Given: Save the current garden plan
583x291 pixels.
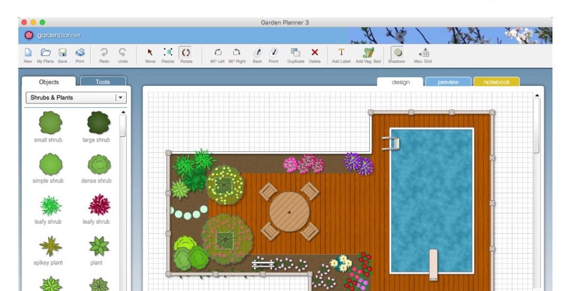Looking at the screenshot, I should click(62, 53).
